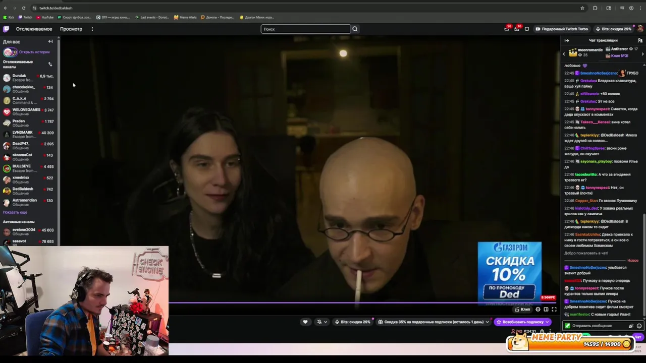Open the whispers speech bubble icon
The width and height of the screenshot is (646, 363).
[x=527, y=29]
